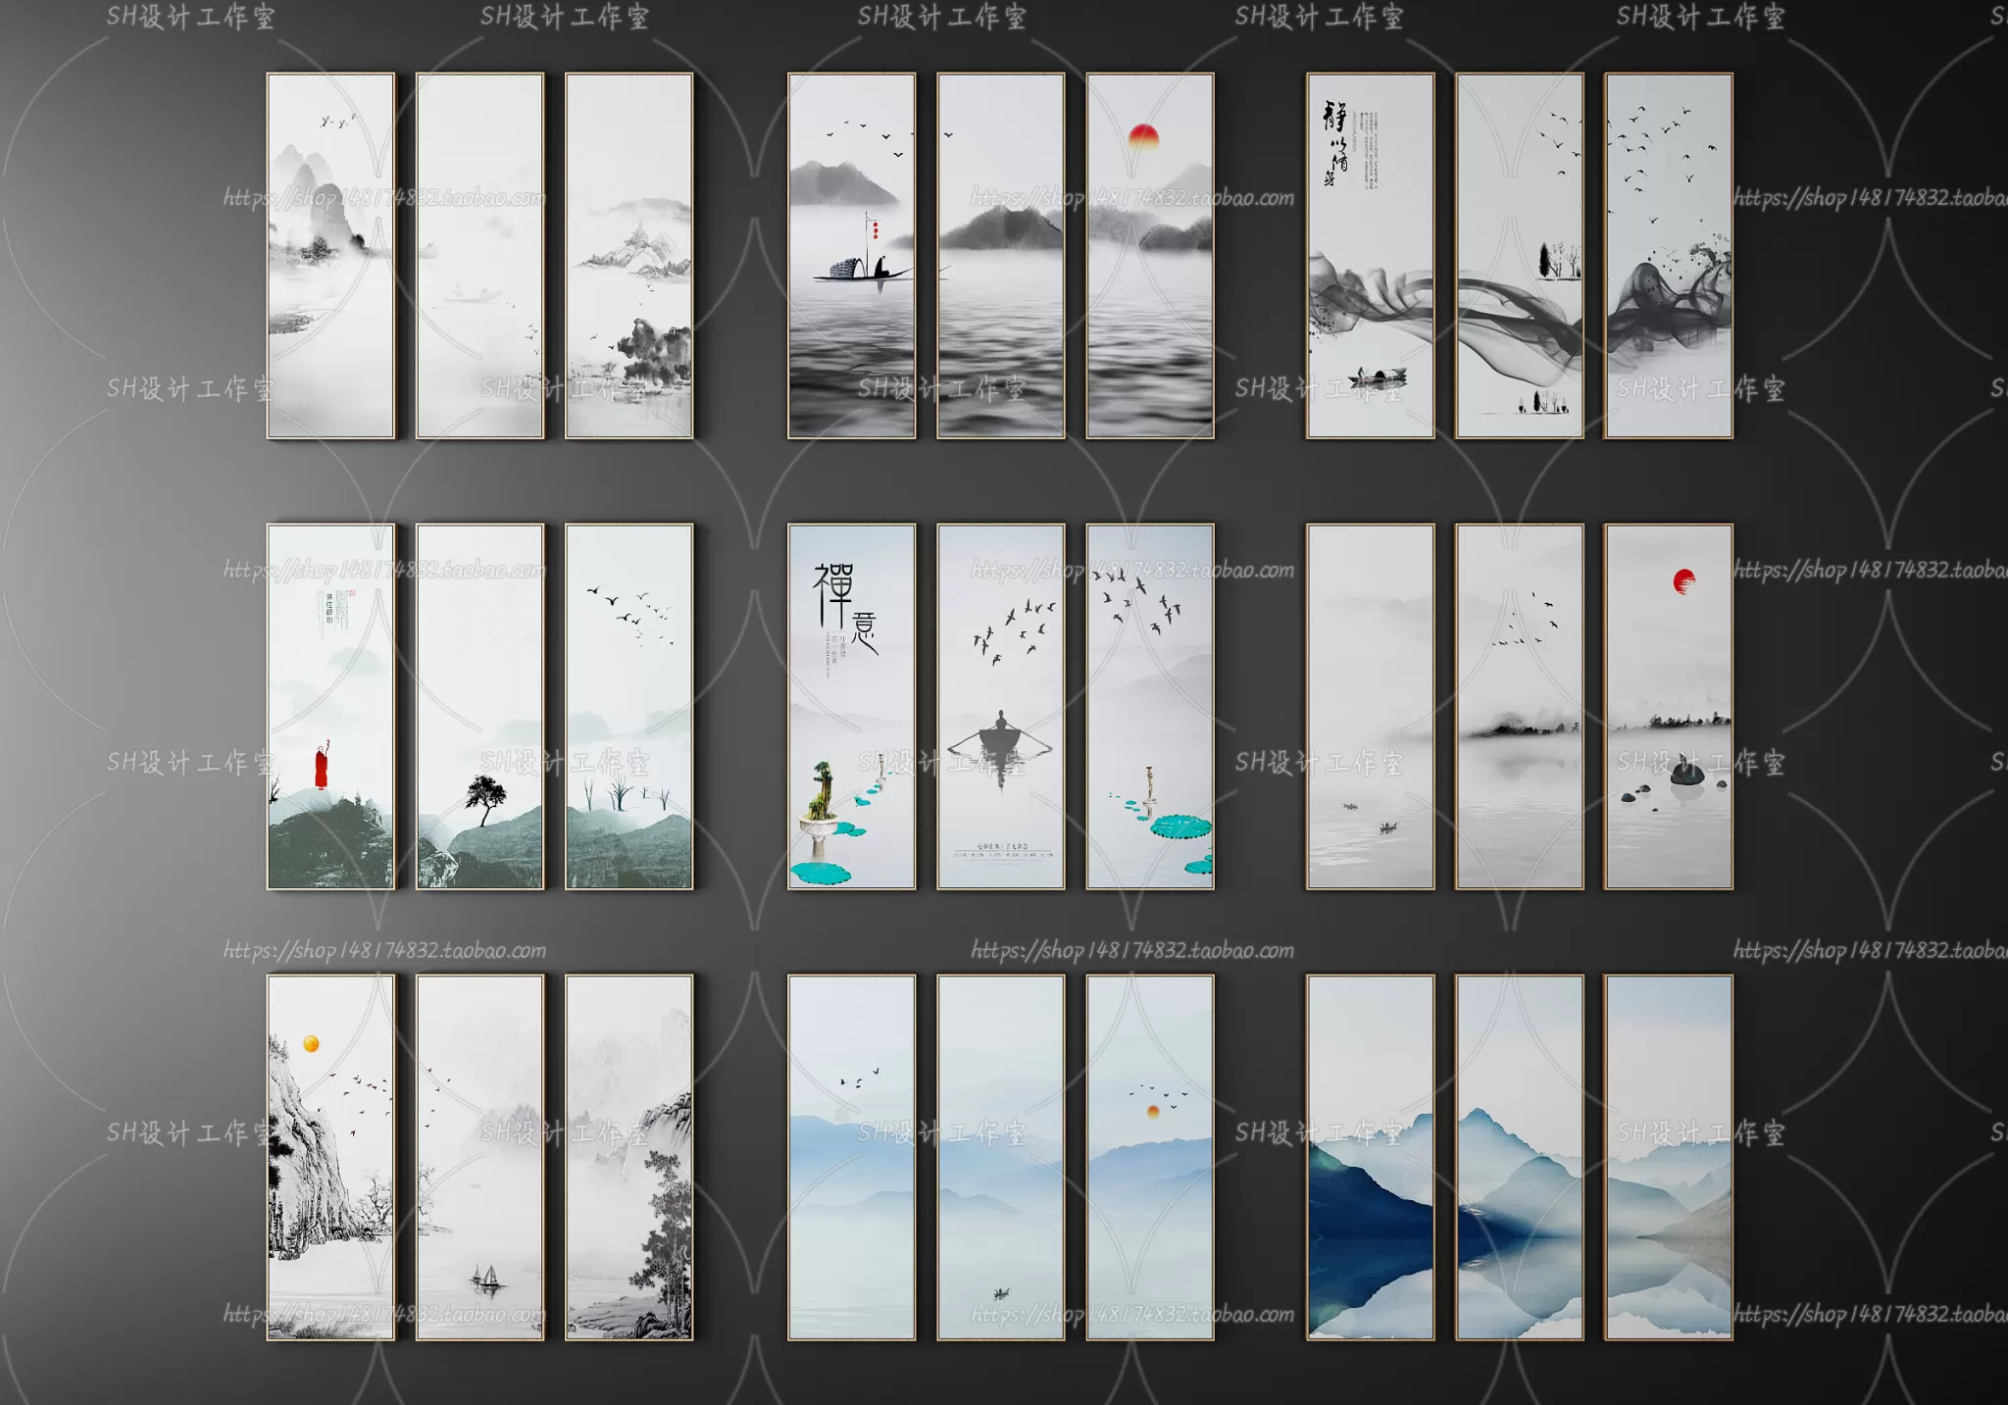Image resolution: width=2008 pixels, height=1405 pixels.
Task: Select the red-robed monk painting panel
Action: click(330, 706)
